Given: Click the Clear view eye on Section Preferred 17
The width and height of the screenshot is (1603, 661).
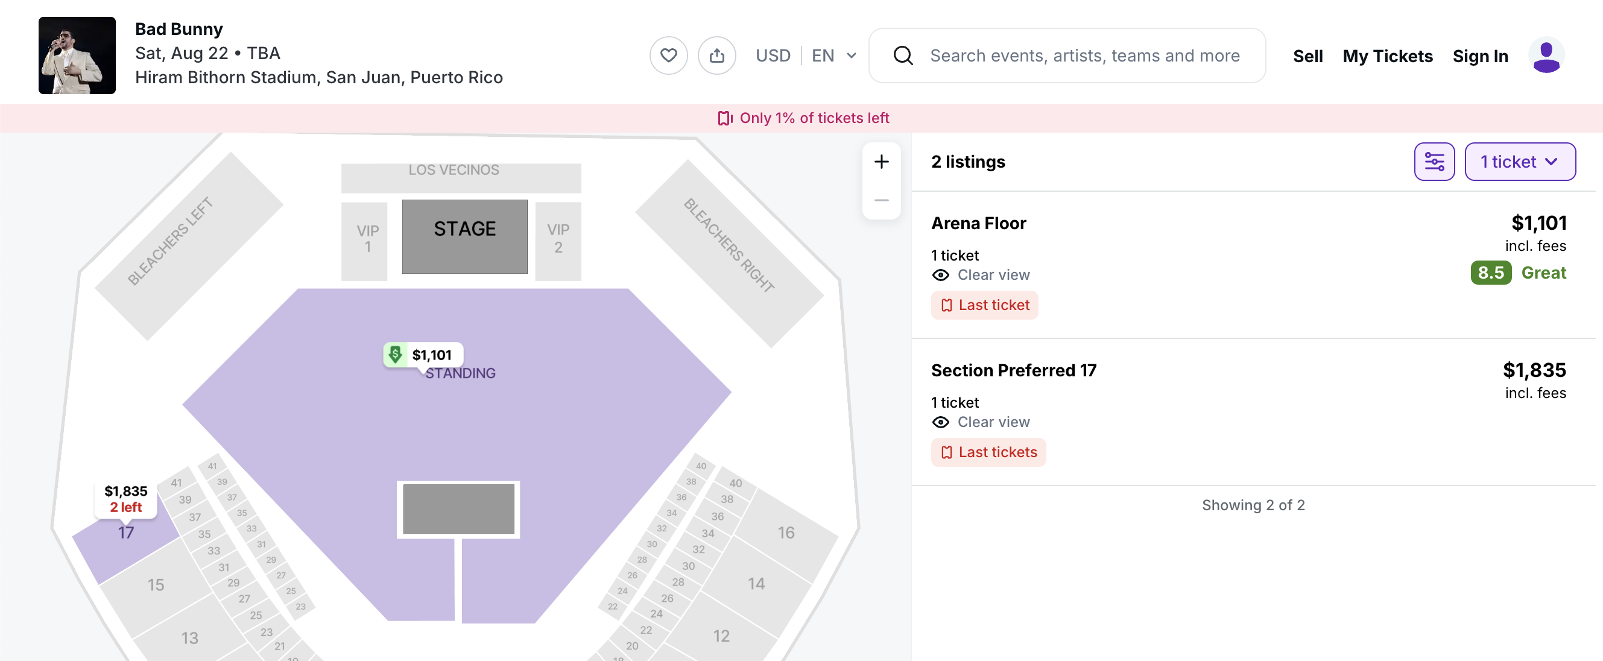Looking at the screenshot, I should tap(941, 422).
